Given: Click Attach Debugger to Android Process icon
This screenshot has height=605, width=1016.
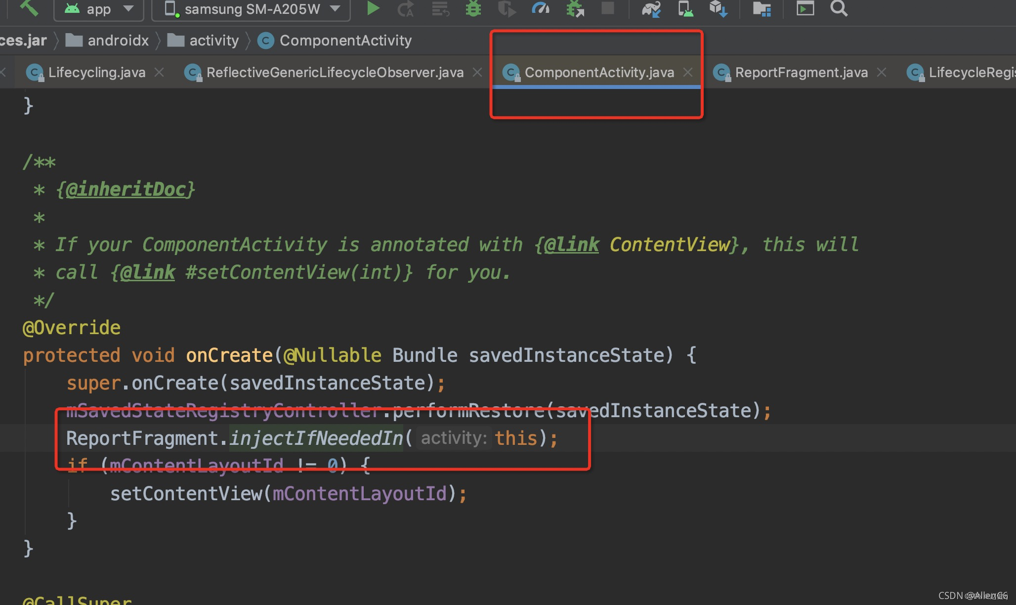Looking at the screenshot, I should click(575, 8).
